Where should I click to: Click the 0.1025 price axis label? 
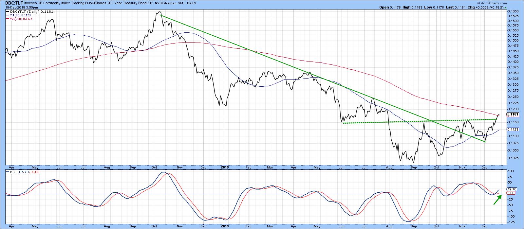[x=513, y=158]
